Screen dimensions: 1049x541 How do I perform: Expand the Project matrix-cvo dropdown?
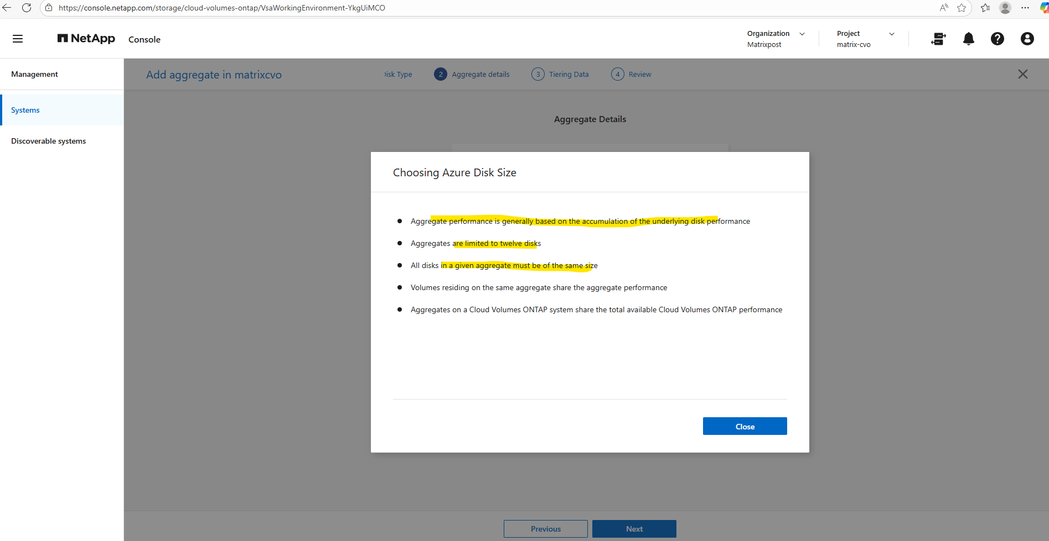(x=866, y=39)
